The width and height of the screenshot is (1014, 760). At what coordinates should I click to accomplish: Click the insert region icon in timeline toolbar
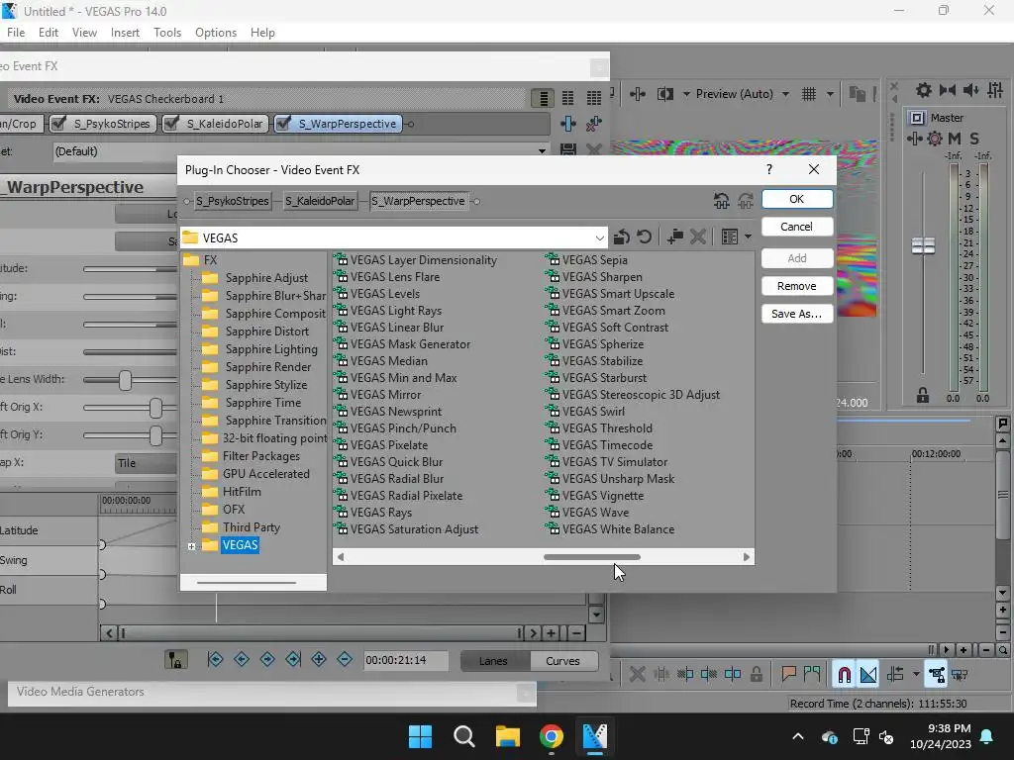812,675
